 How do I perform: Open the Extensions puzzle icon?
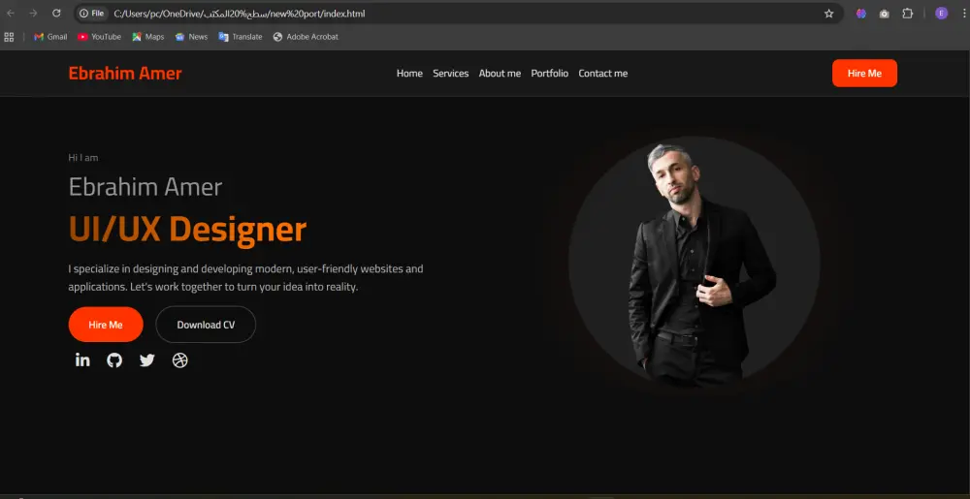click(x=908, y=14)
